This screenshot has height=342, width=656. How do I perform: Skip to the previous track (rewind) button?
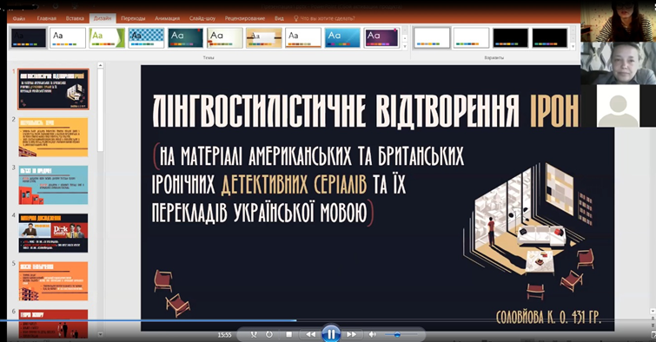click(310, 334)
